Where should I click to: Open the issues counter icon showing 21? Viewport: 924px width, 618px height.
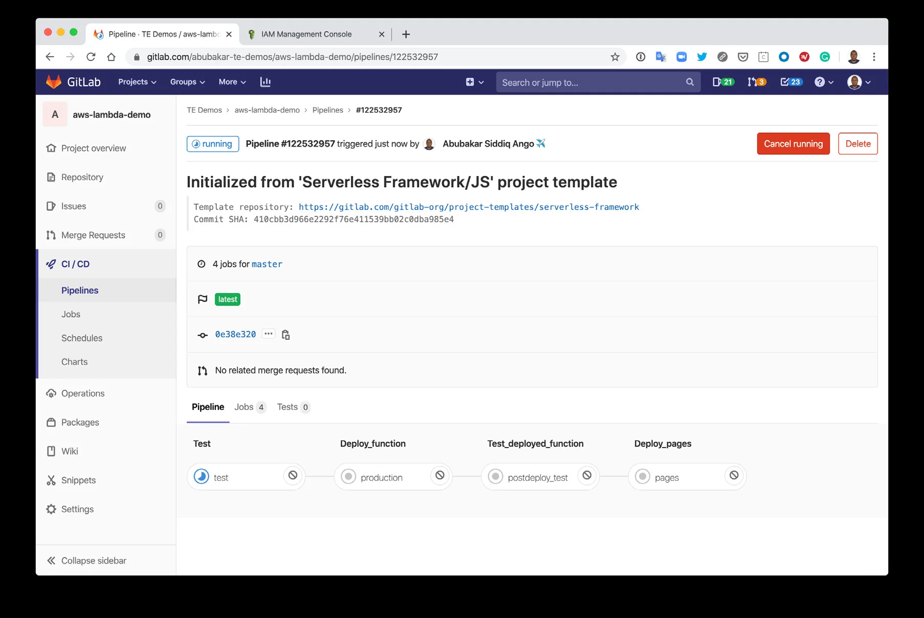tap(722, 82)
